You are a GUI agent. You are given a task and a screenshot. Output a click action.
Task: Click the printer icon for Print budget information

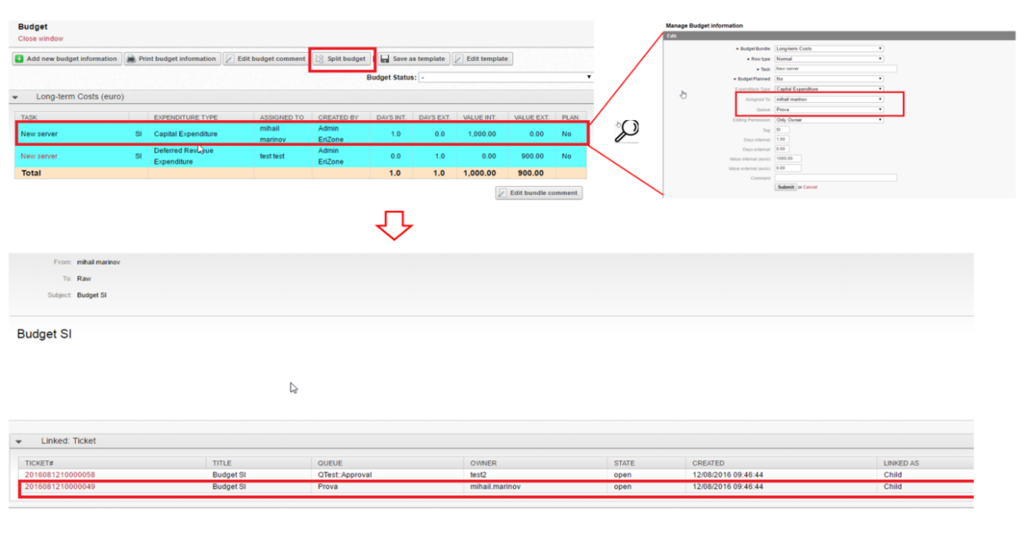click(132, 59)
